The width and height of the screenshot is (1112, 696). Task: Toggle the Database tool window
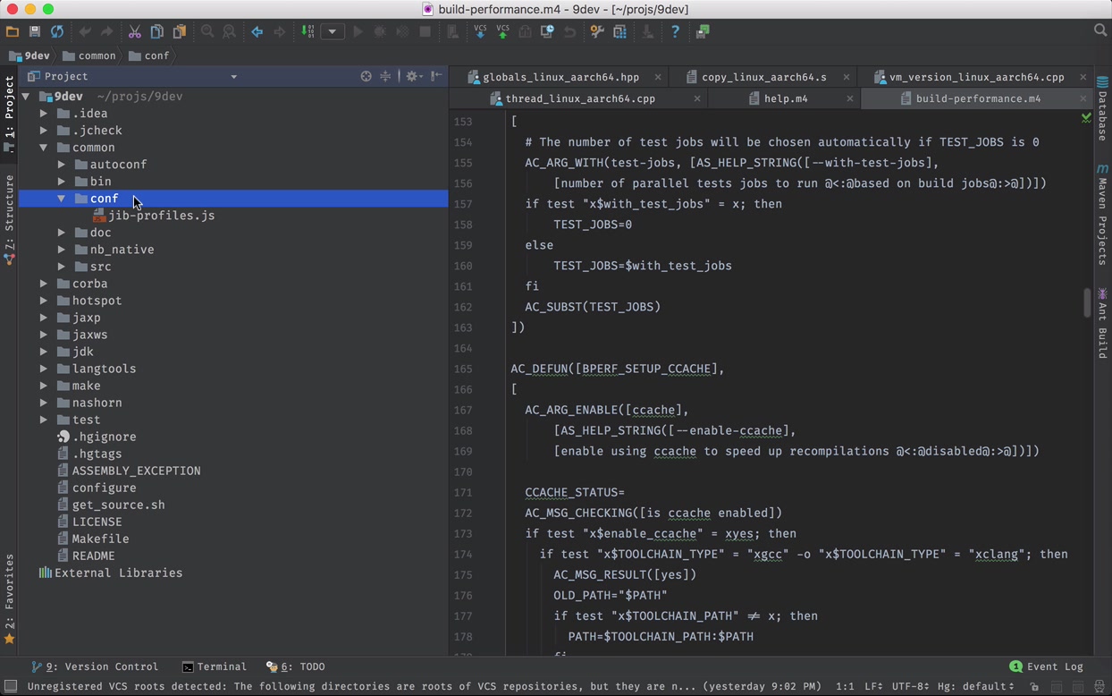pos(1103,109)
